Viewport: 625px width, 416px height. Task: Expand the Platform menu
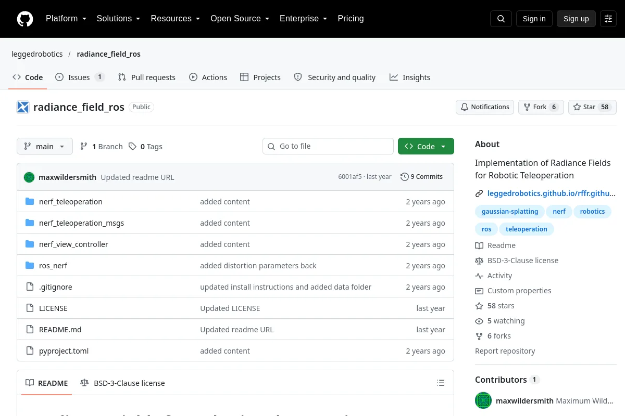point(66,19)
